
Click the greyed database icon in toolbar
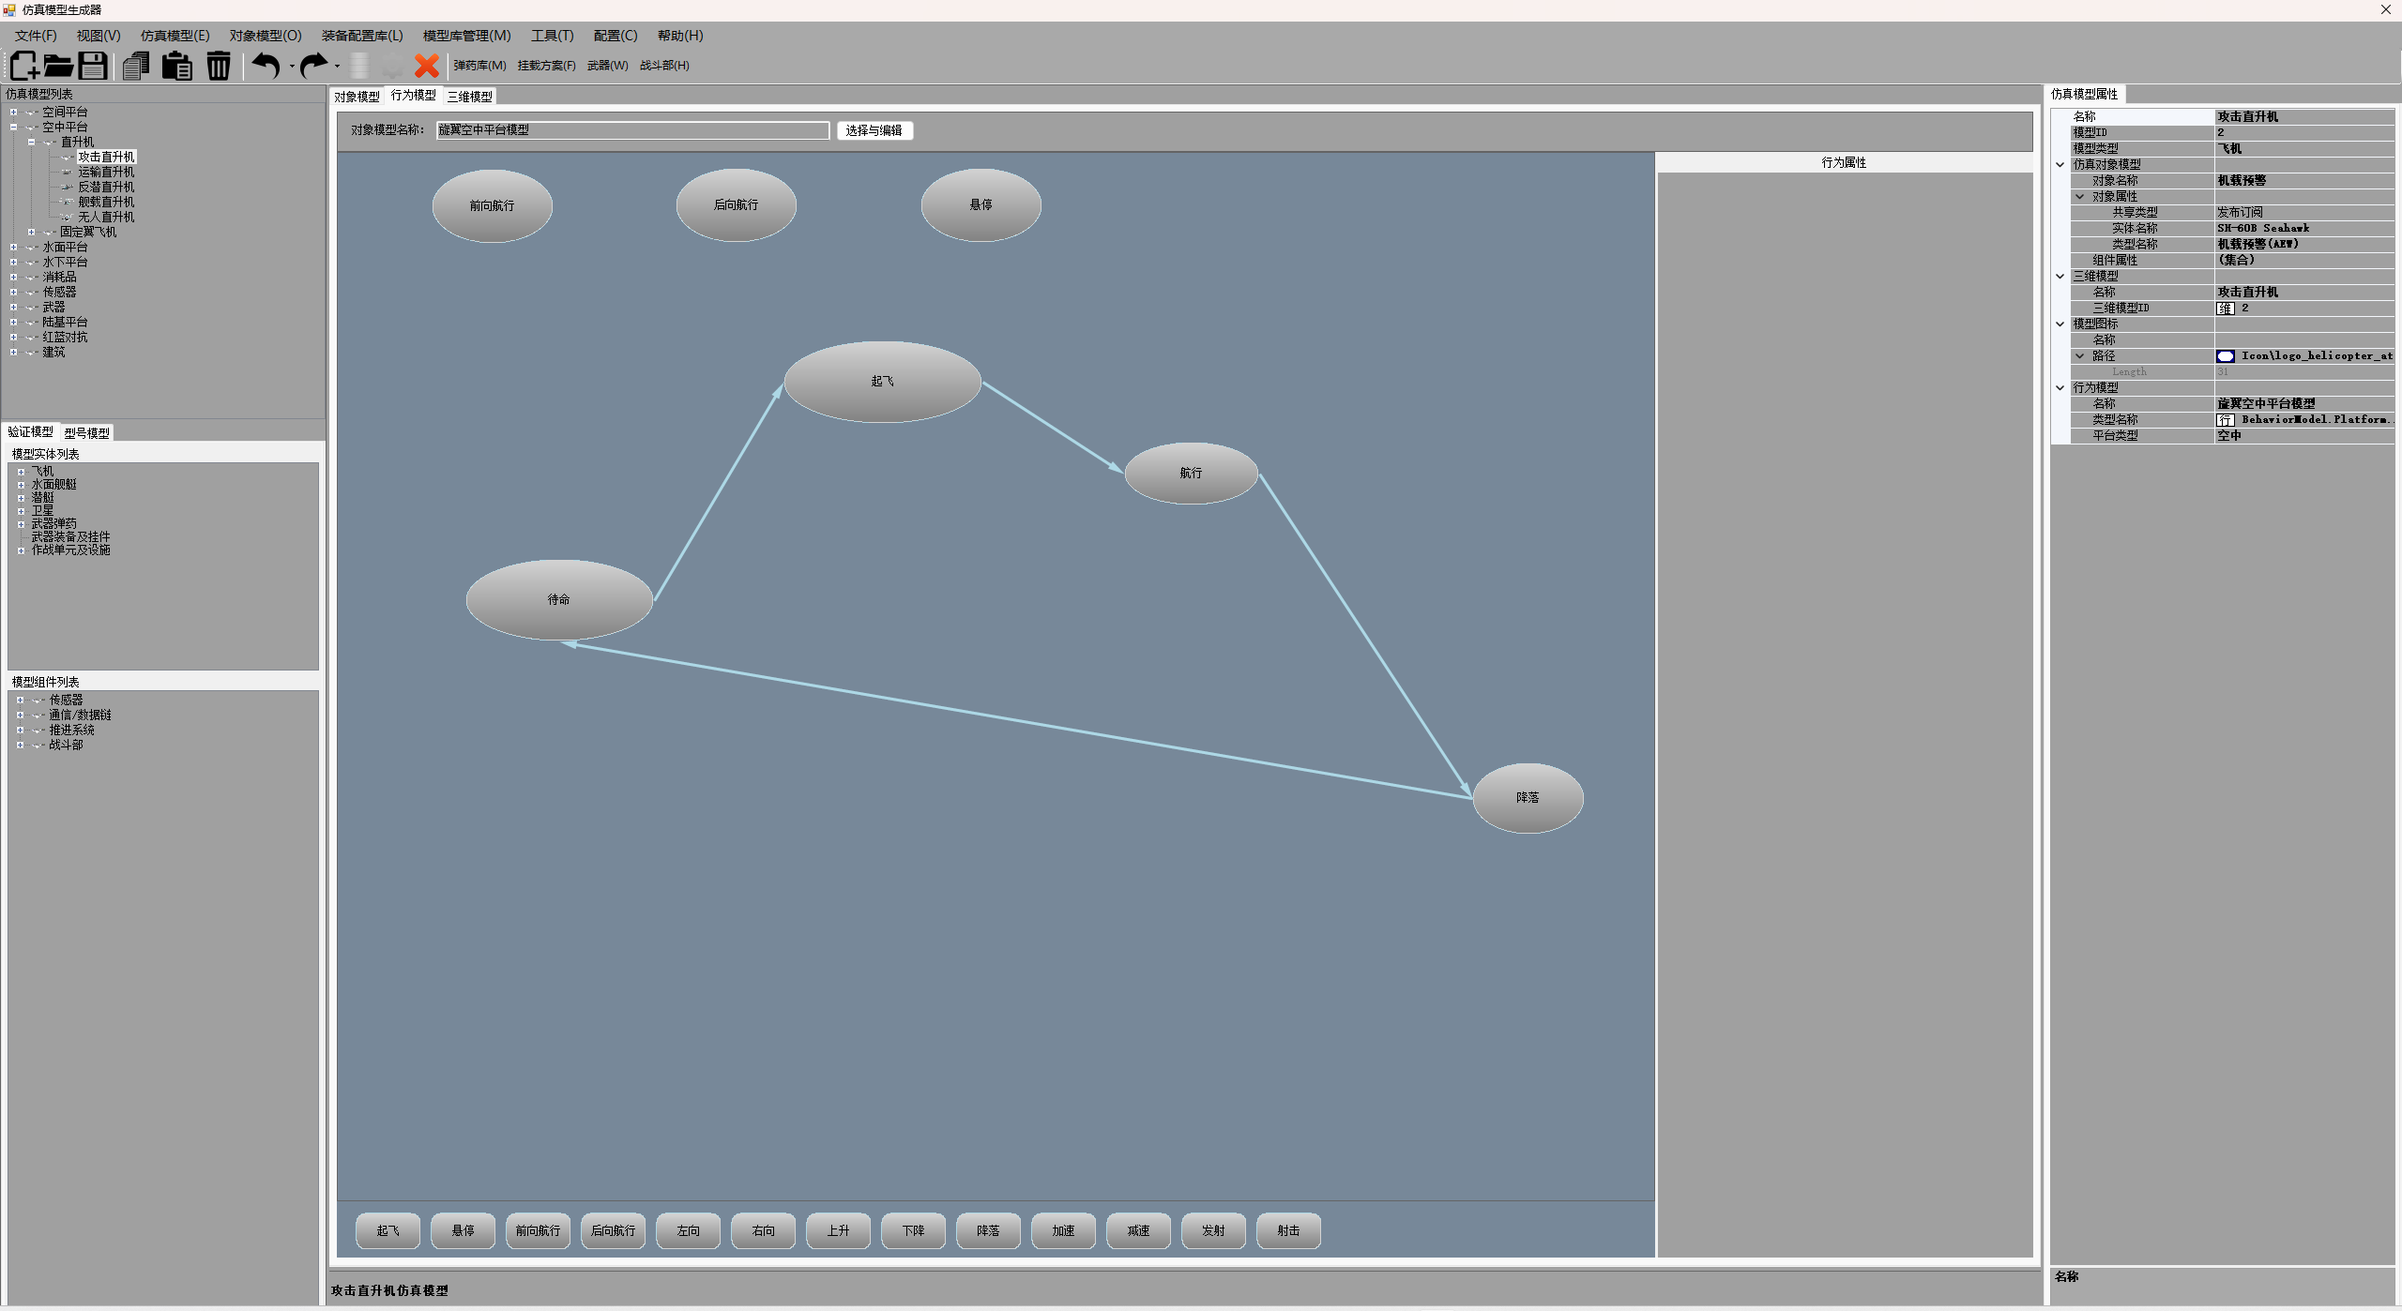click(x=359, y=66)
